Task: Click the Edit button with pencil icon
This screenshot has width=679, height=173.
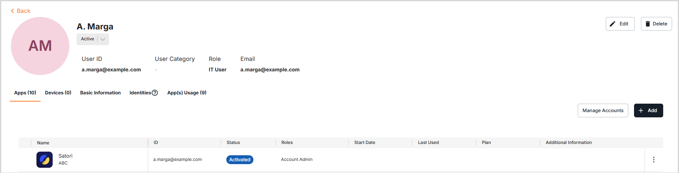Action: pyautogui.click(x=620, y=24)
